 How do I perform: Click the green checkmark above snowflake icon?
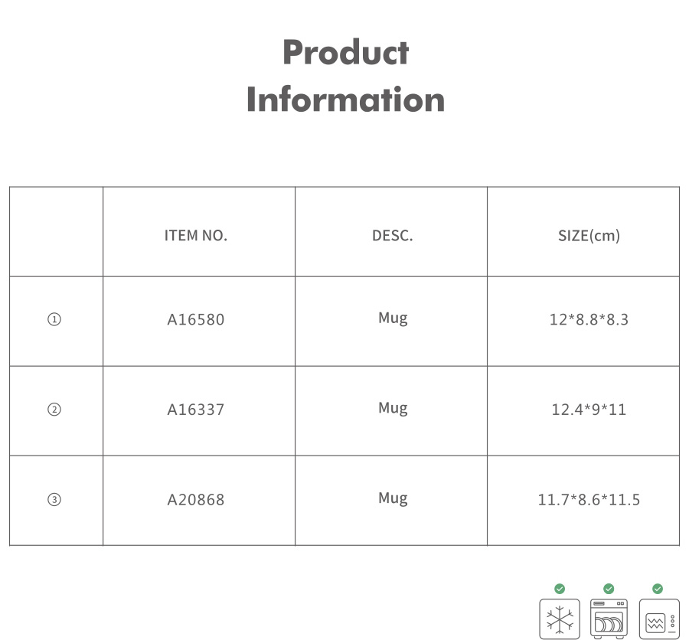(560, 589)
